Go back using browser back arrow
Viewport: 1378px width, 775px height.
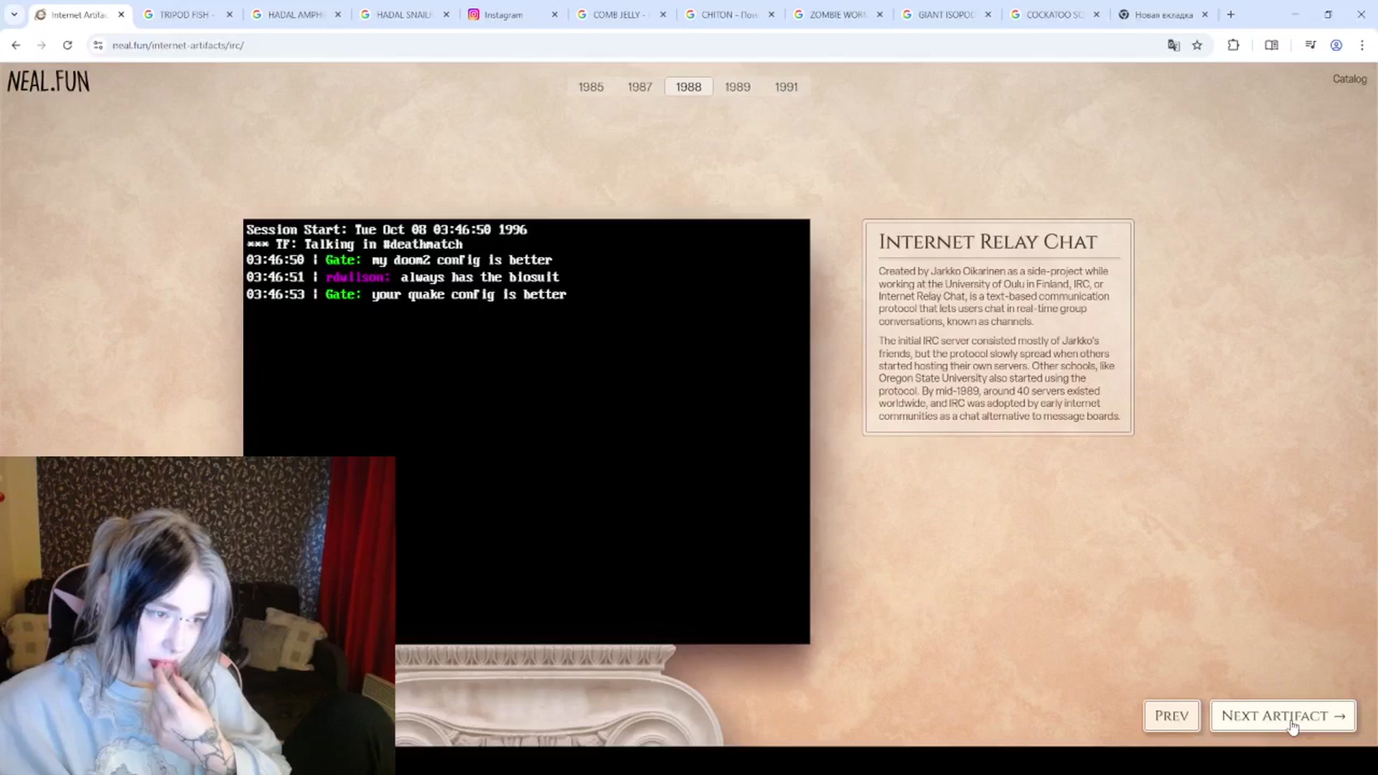click(16, 45)
